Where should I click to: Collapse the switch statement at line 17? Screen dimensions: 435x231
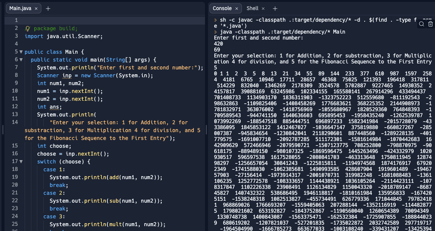pyautogui.click(x=21, y=162)
